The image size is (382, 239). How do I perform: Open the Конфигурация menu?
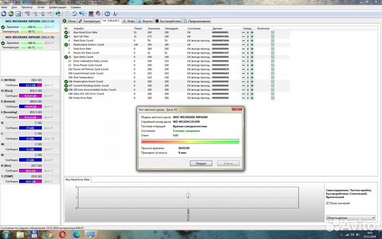[57, 7]
